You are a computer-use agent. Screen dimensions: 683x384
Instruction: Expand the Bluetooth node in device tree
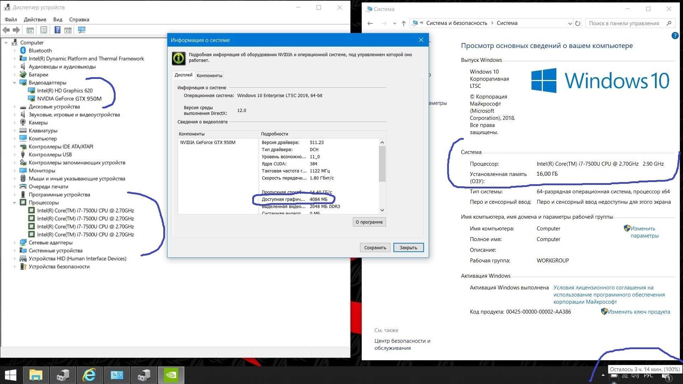point(15,51)
